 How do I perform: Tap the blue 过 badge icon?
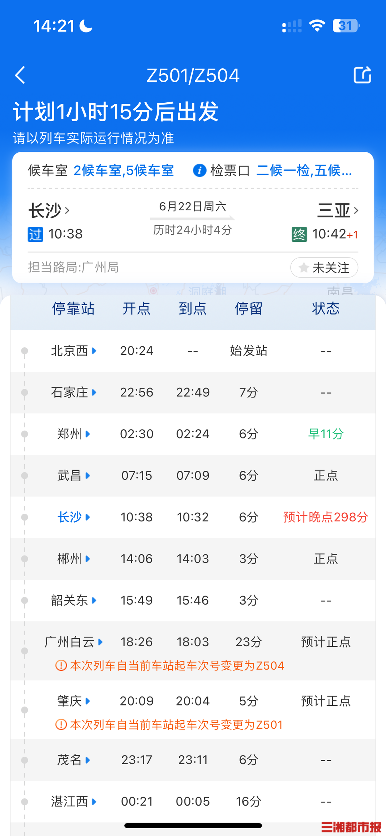click(x=35, y=234)
